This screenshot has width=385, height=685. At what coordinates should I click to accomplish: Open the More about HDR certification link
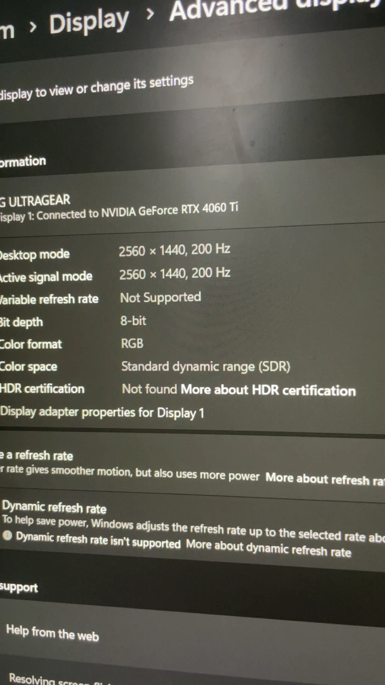pyautogui.click(x=268, y=391)
